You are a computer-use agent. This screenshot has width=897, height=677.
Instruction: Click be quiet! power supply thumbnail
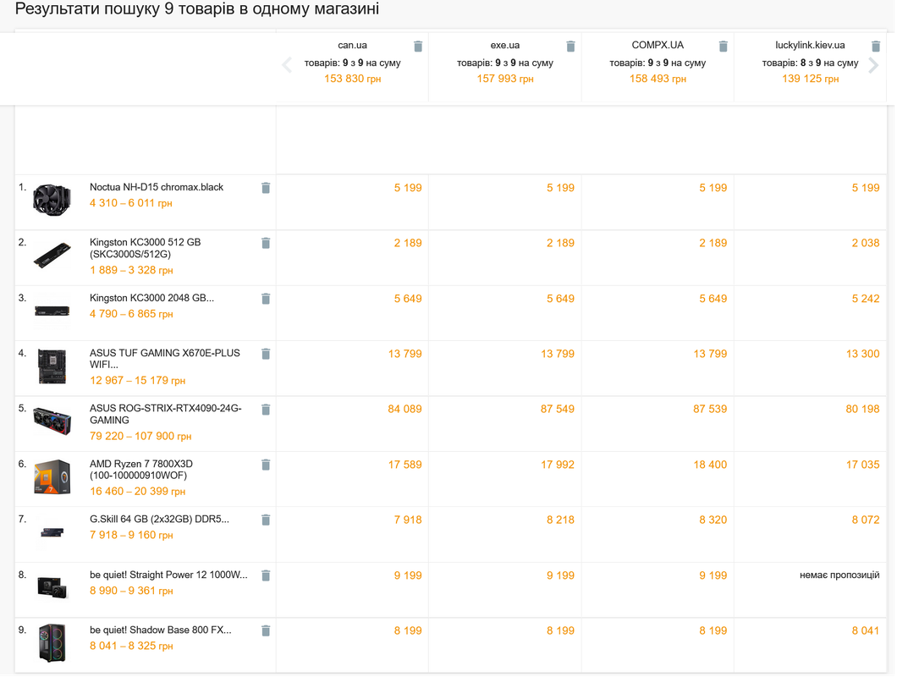point(52,588)
